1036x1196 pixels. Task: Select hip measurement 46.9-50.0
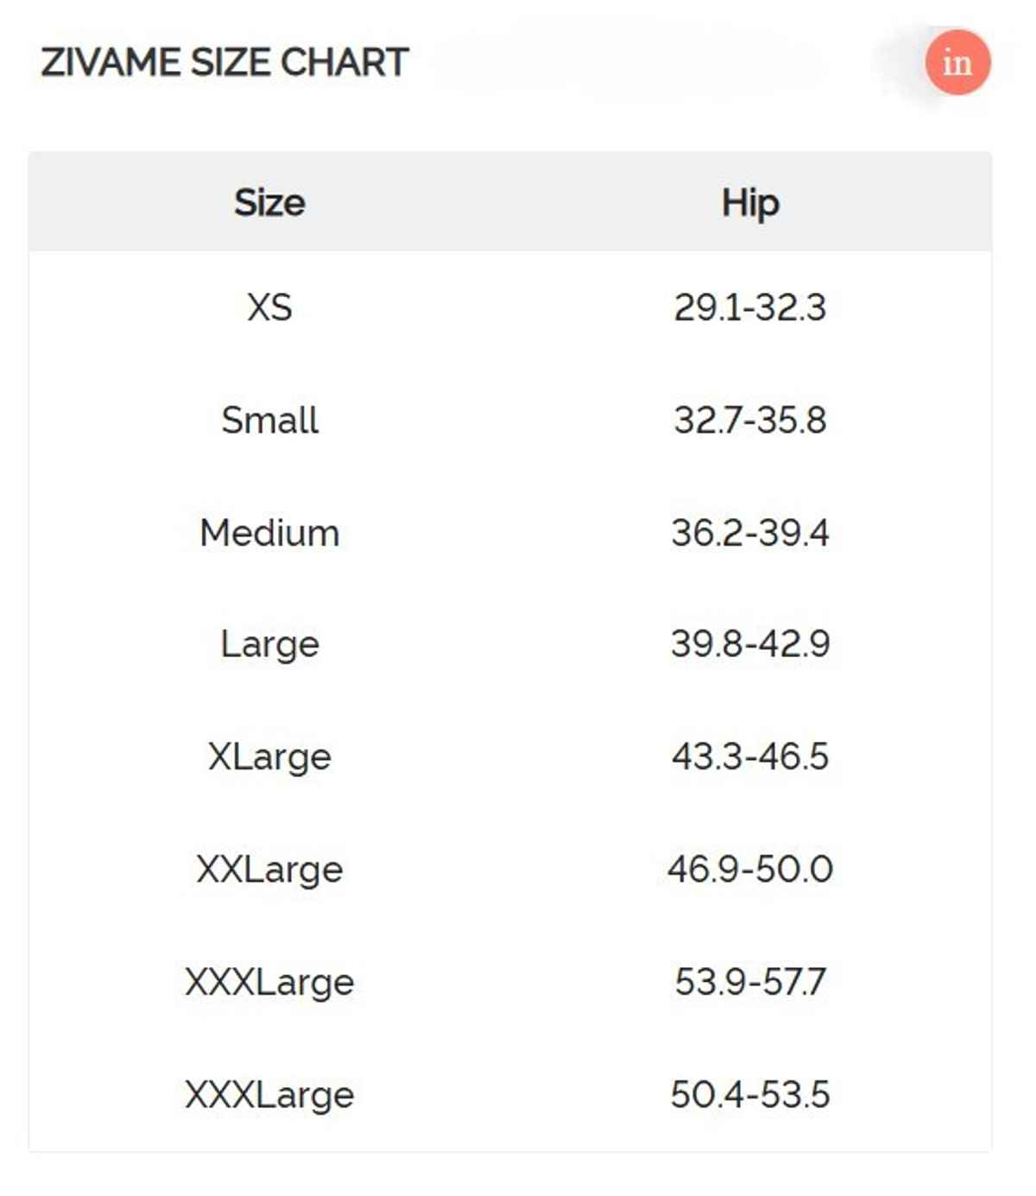750,870
